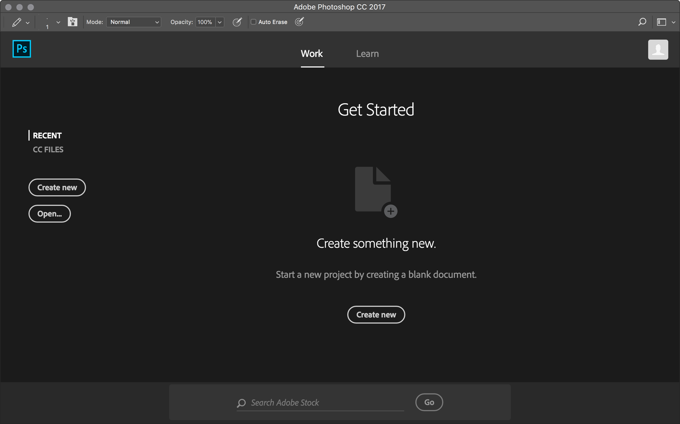Toggle the Brush Settings panel icon
Viewport: 680px width, 424px height.
pos(72,22)
